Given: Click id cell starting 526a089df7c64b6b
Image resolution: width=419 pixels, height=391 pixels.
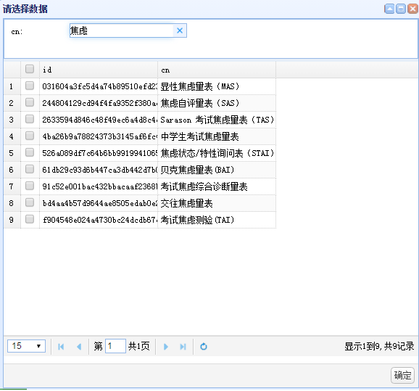Looking at the screenshot, I should [x=99, y=153].
